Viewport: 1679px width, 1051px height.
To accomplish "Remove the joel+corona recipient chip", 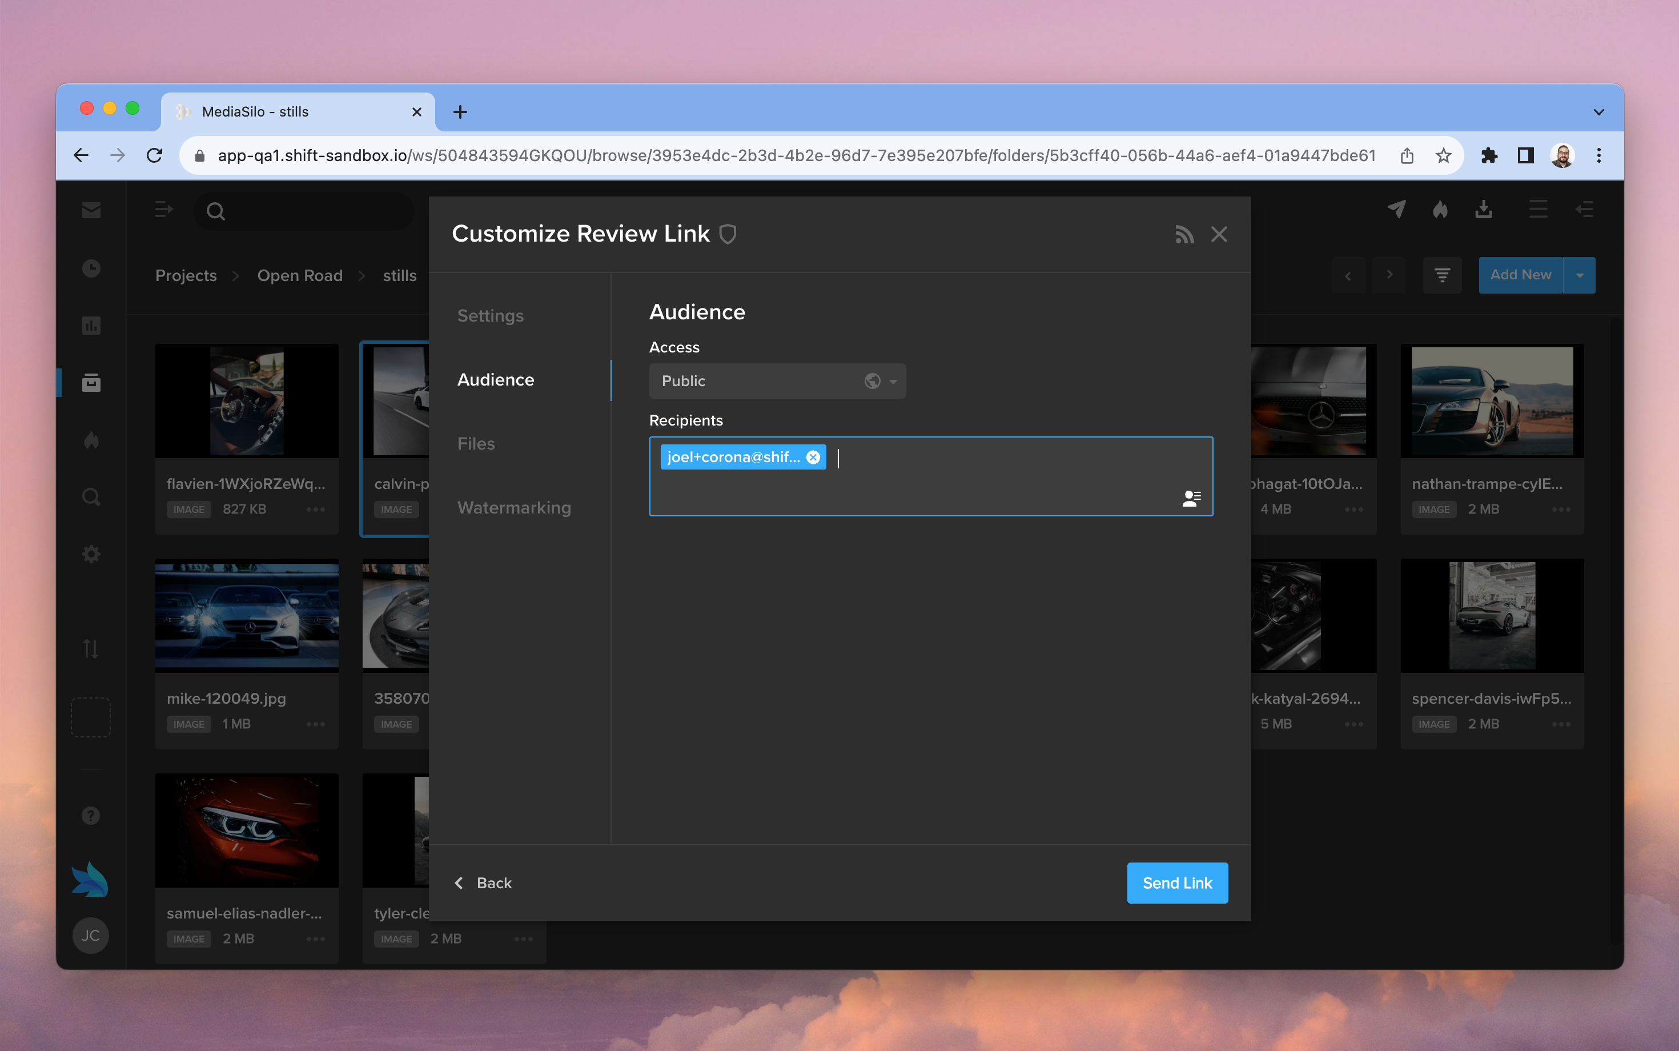I will coord(813,458).
